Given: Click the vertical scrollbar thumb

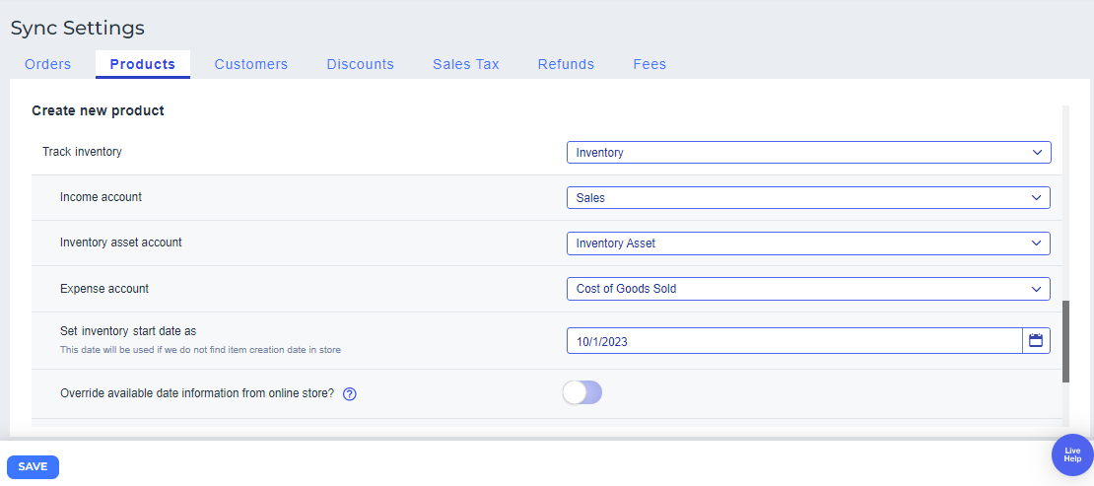Looking at the screenshot, I should (x=1065, y=341).
